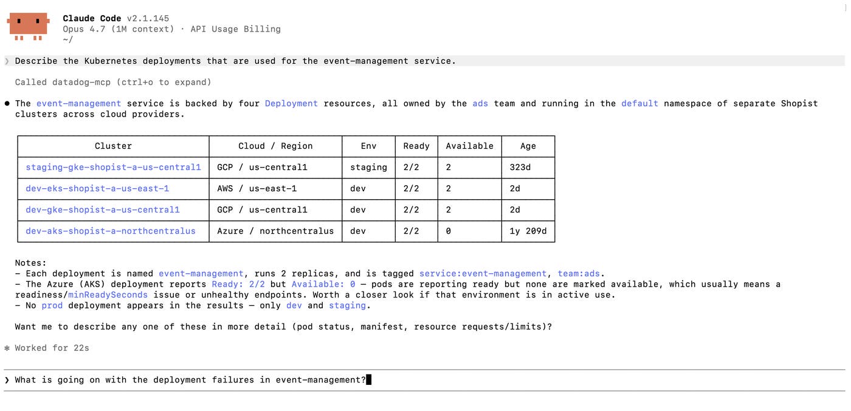Click the 'Ready' column header

(x=416, y=146)
